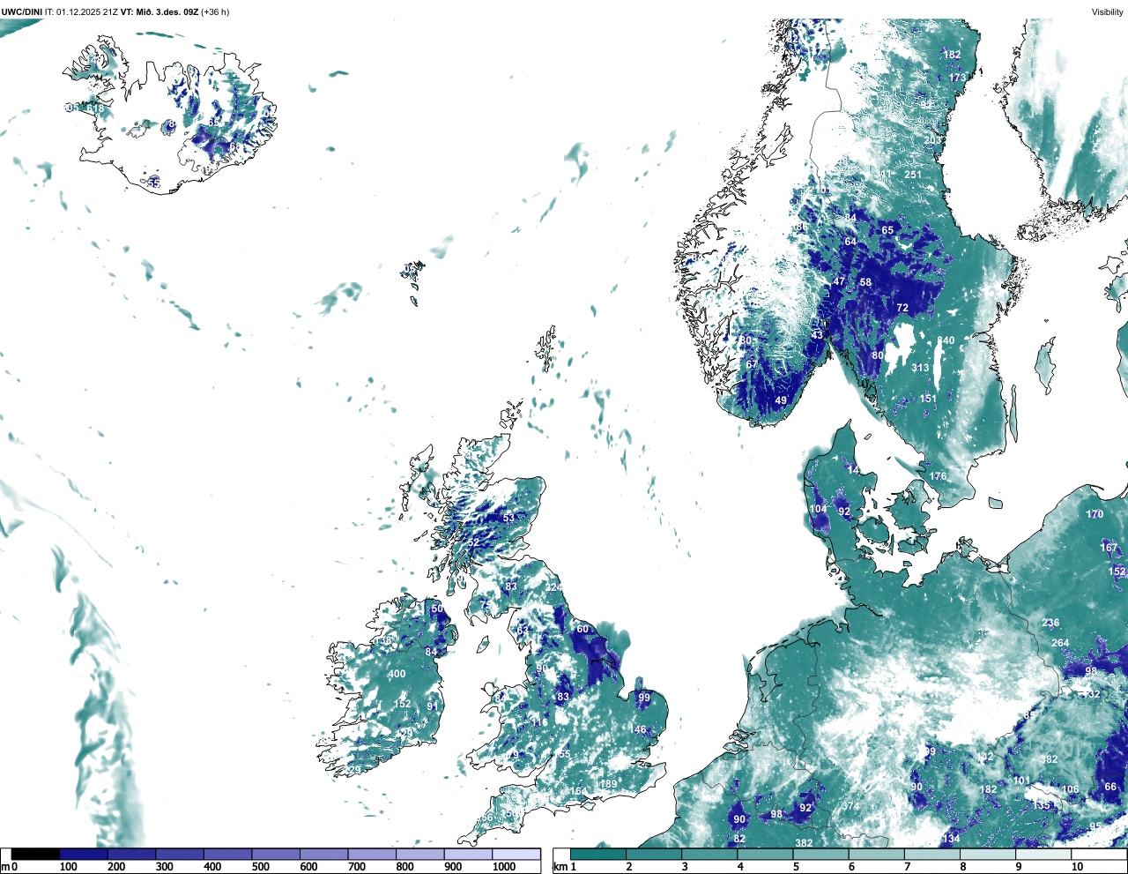Click the '50' value in Northern Ireland

[437, 609]
